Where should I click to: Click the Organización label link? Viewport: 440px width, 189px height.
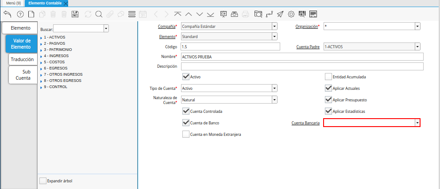[306, 27]
